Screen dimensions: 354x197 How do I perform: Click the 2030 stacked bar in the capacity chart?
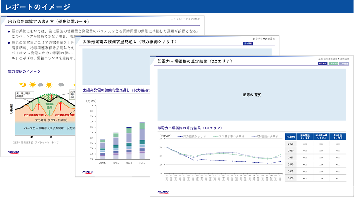click(x=116, y=146)
